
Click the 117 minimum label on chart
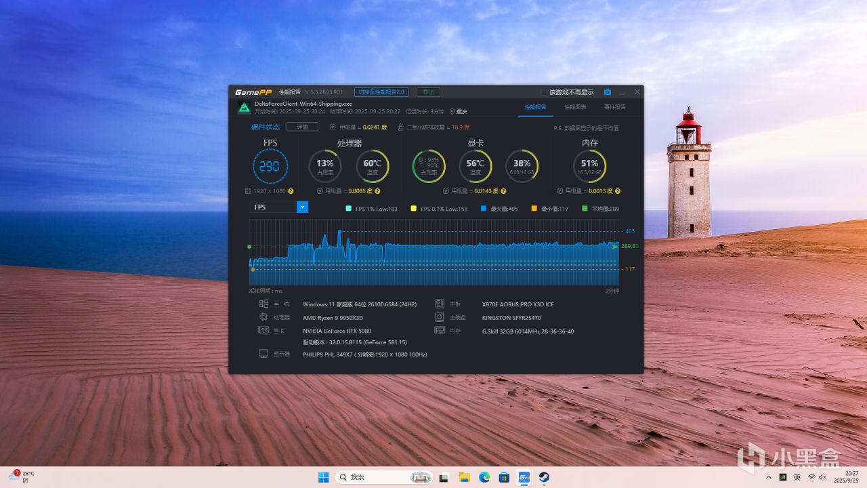630,269
